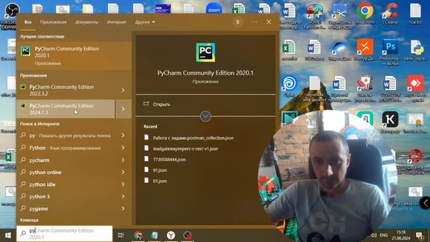This screenshot has width=430, height=242.
Task: Open recent file 'Работа с лидами.postman_collection.json'
Action: click(193, 138)
